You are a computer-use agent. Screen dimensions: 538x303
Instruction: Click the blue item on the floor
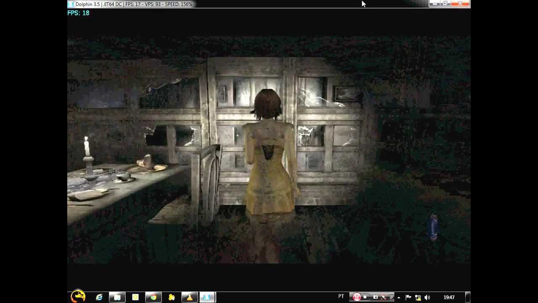coord(434,227)
